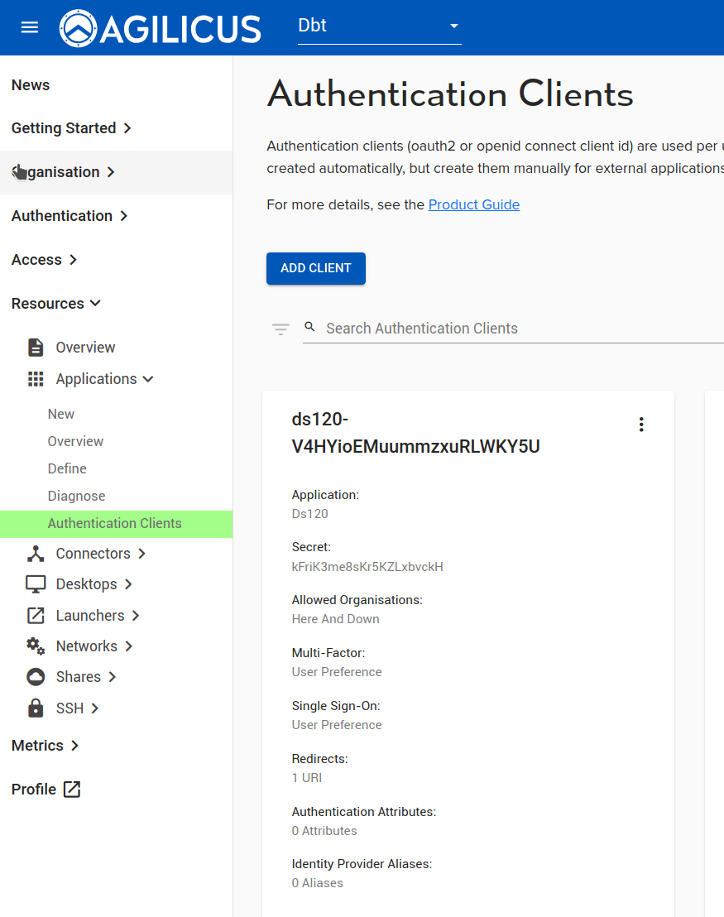Click the Connectors icon in sidebar
Viewport: 724px width, 917px height.
pyautogui.click(x=36, y=554)
